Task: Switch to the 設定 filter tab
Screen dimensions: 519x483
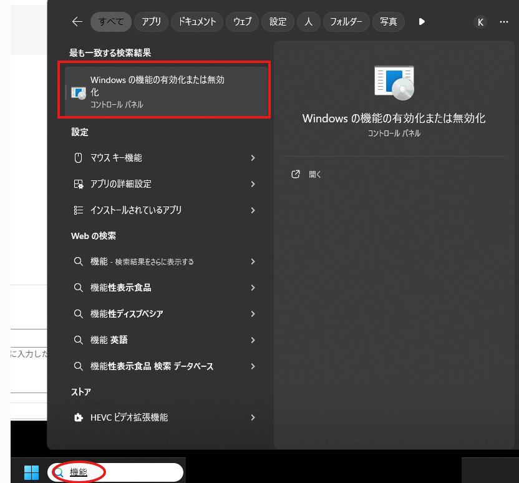Action: point(278,22)
